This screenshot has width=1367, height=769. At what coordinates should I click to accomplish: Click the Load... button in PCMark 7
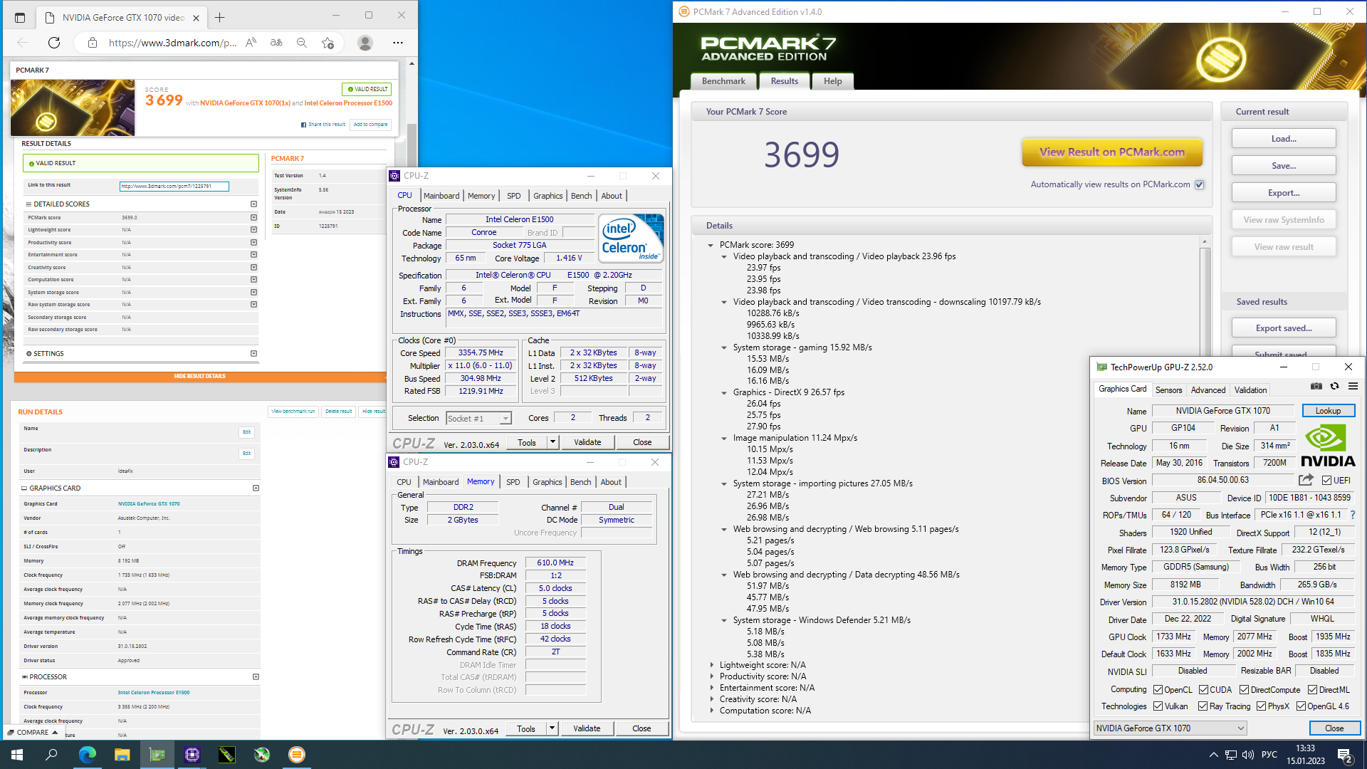coord(1284,139)
